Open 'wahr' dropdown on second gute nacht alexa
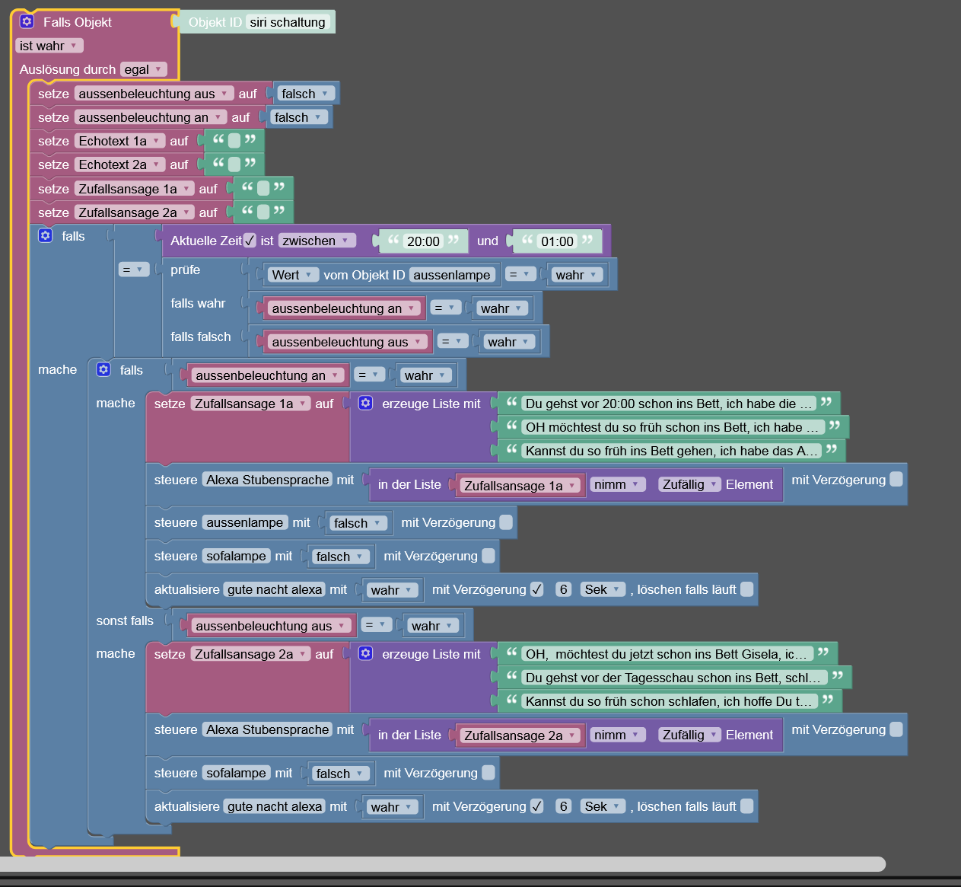This screenshot has width=961, height=887. [x=392, y=806]
